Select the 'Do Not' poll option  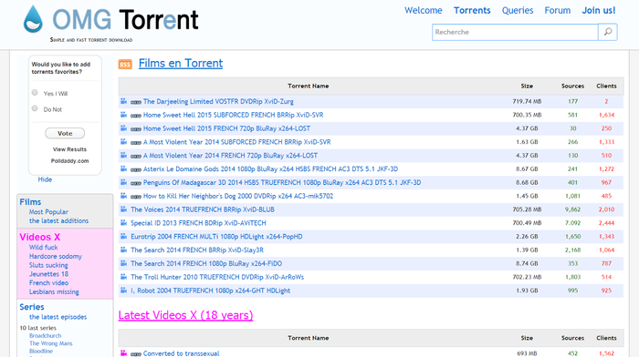35,108
